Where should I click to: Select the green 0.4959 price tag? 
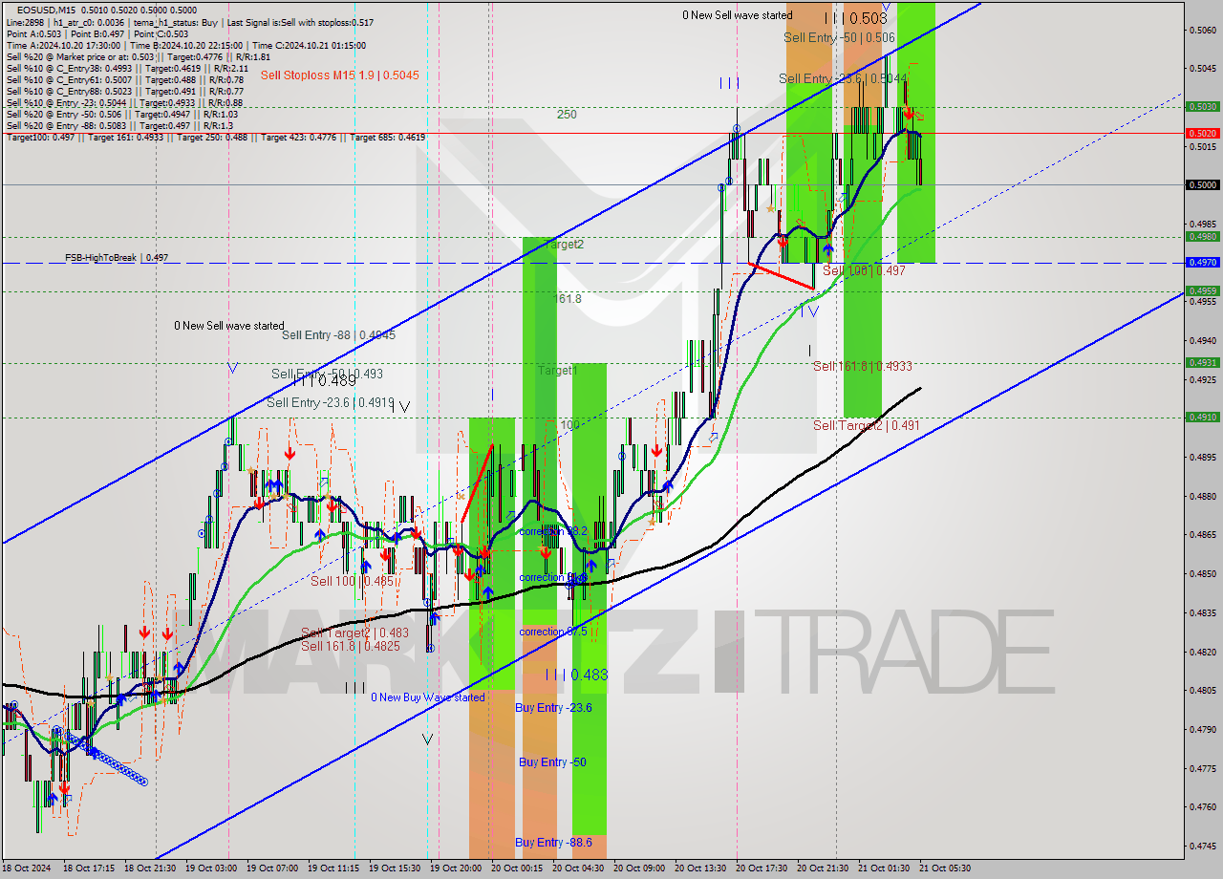click(1202, 290)
